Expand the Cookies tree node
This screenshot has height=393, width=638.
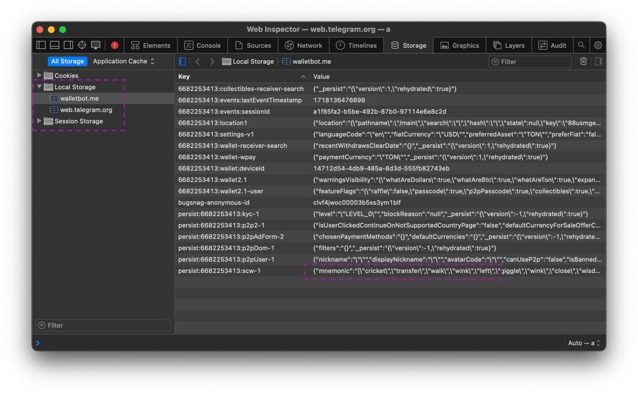pyautogui.click(x=39, y=75)
